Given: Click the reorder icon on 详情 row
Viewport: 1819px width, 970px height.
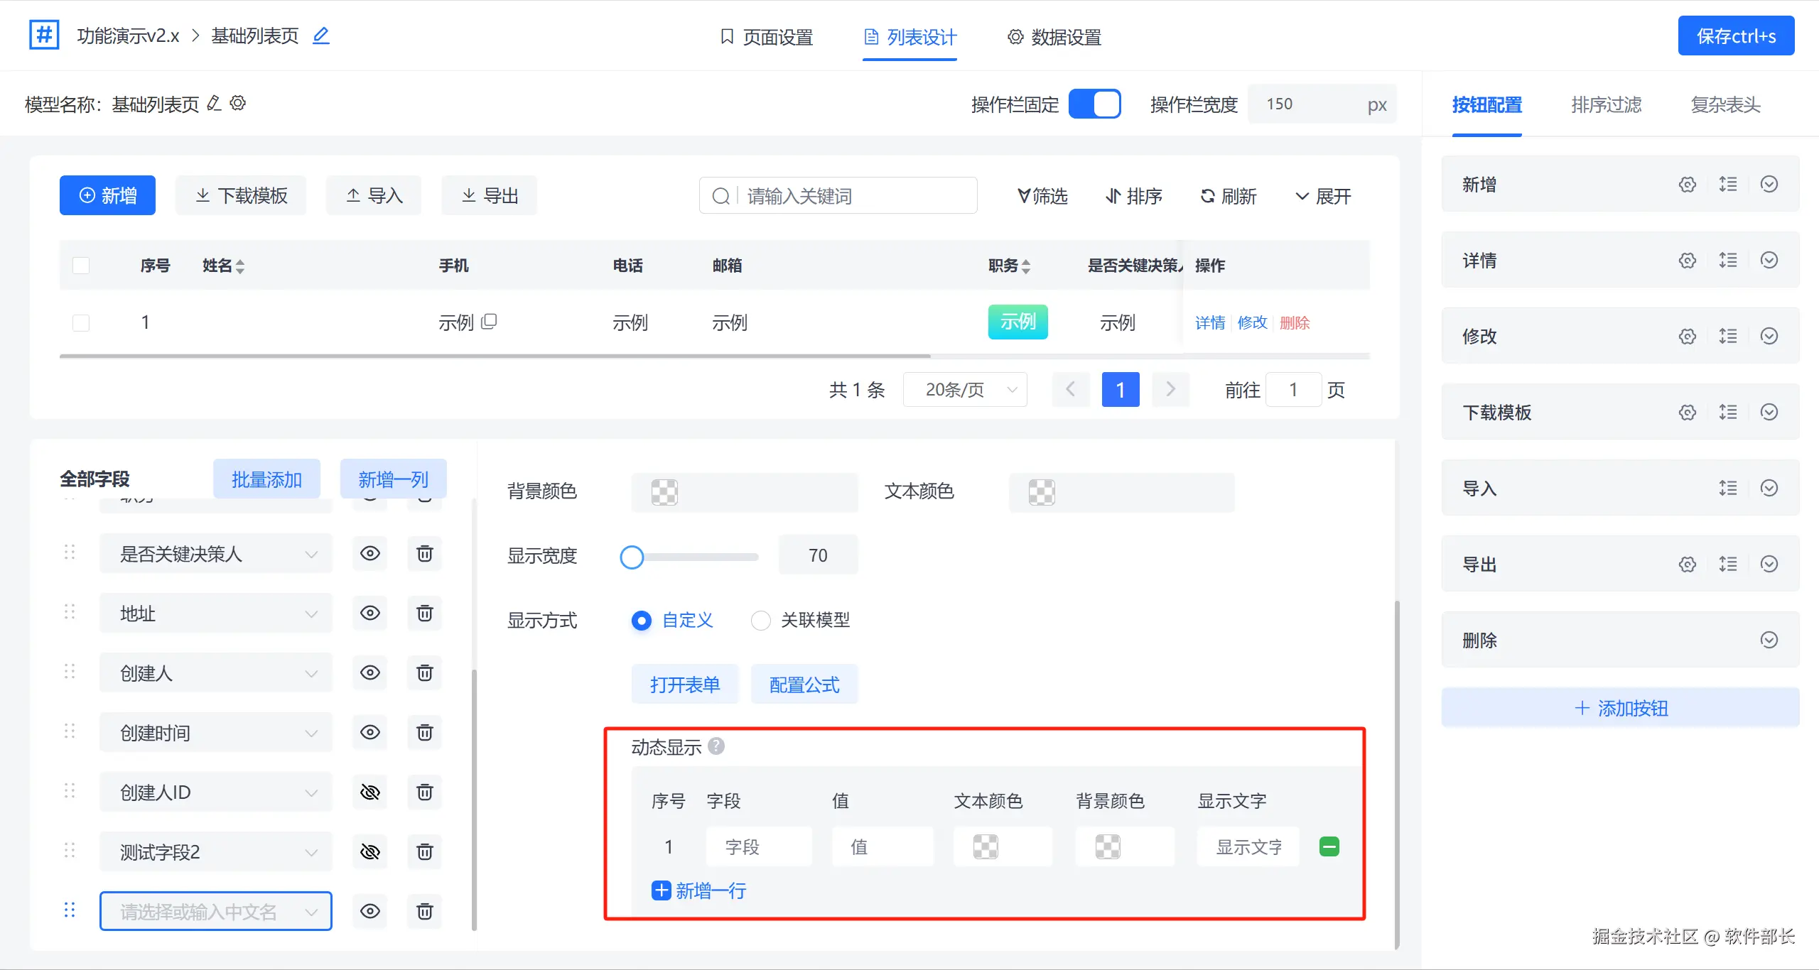Looking at the screenshot, I should pos(1728,261).
